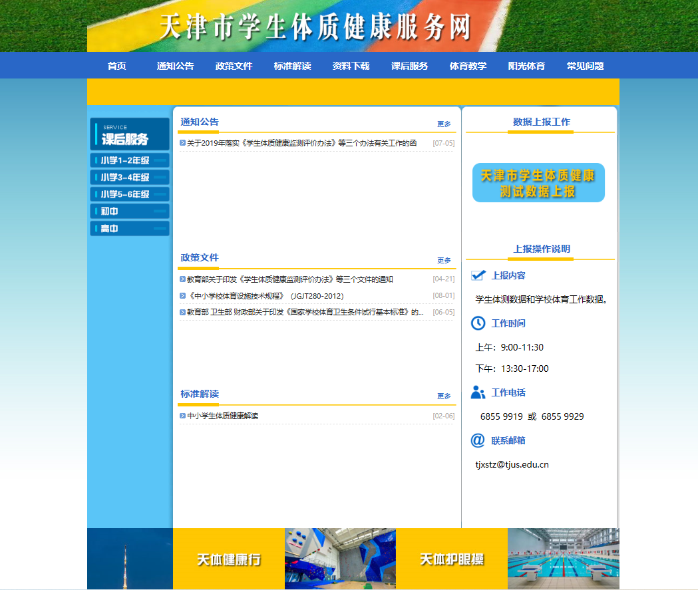Image resolution: width=698 pixels, height=590 pixels.
Task: Select 小学1-2年级 in the sidebar
Action: (x=130, y=160)
